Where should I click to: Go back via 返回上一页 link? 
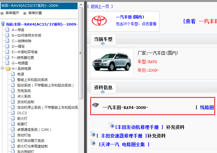(x=100, y=6)
